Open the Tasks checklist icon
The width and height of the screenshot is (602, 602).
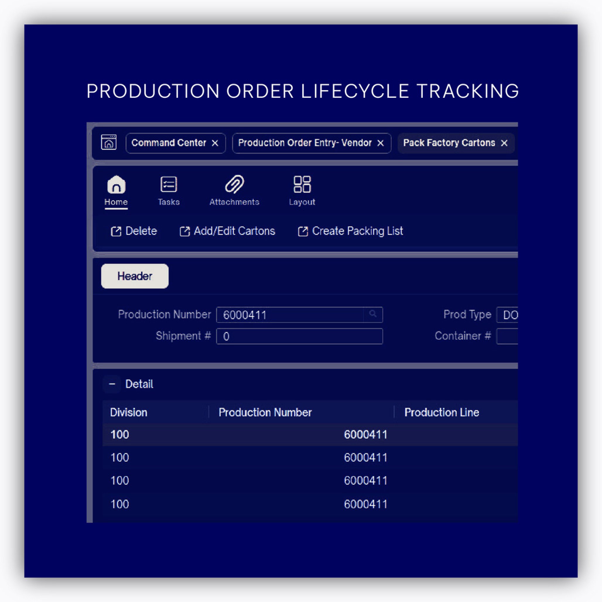[x=169, y=185]
